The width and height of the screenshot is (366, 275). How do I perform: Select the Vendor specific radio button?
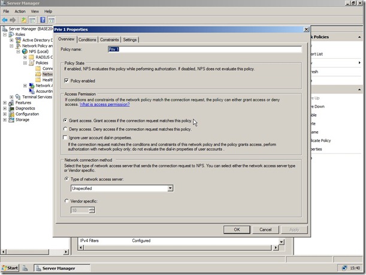point(66,201)
